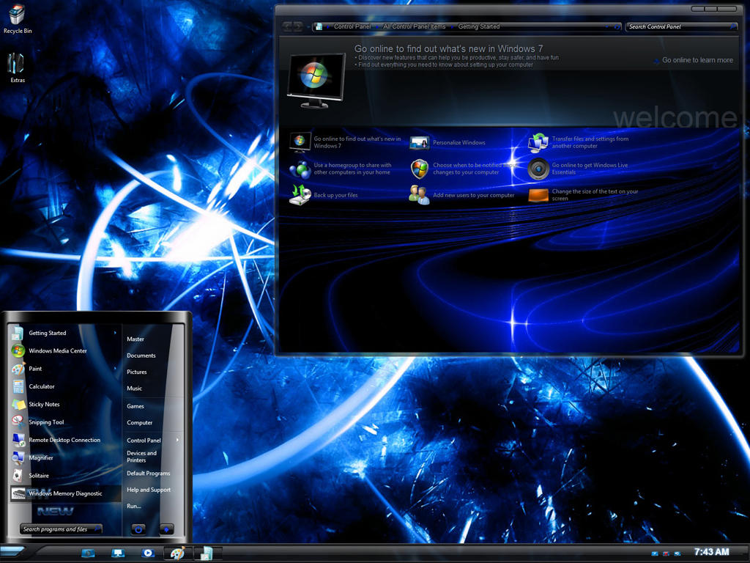
Task: Select Run... in Start menu
Action: click(x=134, y=506)
